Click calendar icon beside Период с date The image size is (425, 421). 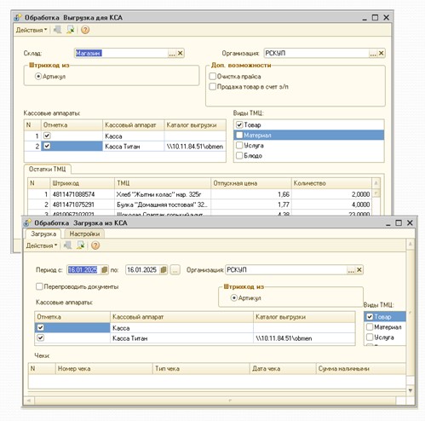104,269
